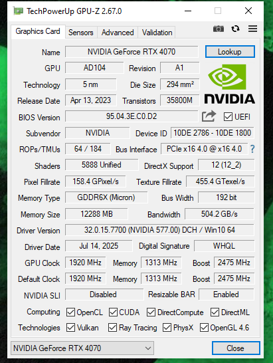The height and width of the screenshot is (363, 273).
Task: Click the GPU Clock field 1920 MHz
Action: pyautogui.click(x=86, y=263)
